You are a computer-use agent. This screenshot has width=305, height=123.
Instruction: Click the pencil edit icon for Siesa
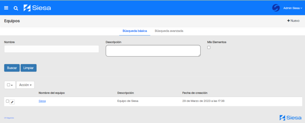point(12,102)
